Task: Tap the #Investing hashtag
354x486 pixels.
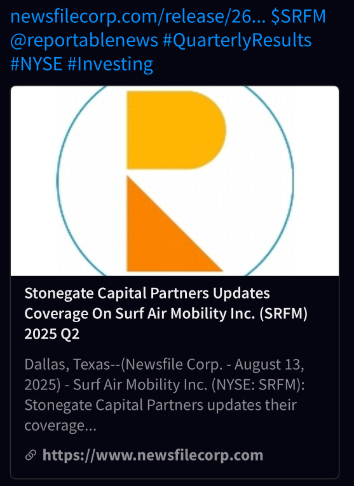Action: click(110, 64)
